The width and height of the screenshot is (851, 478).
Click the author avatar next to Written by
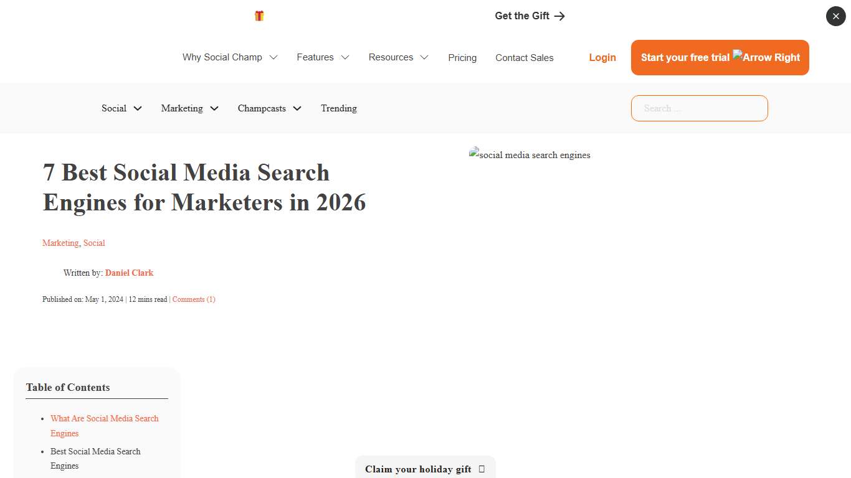[x=51, y=273]
